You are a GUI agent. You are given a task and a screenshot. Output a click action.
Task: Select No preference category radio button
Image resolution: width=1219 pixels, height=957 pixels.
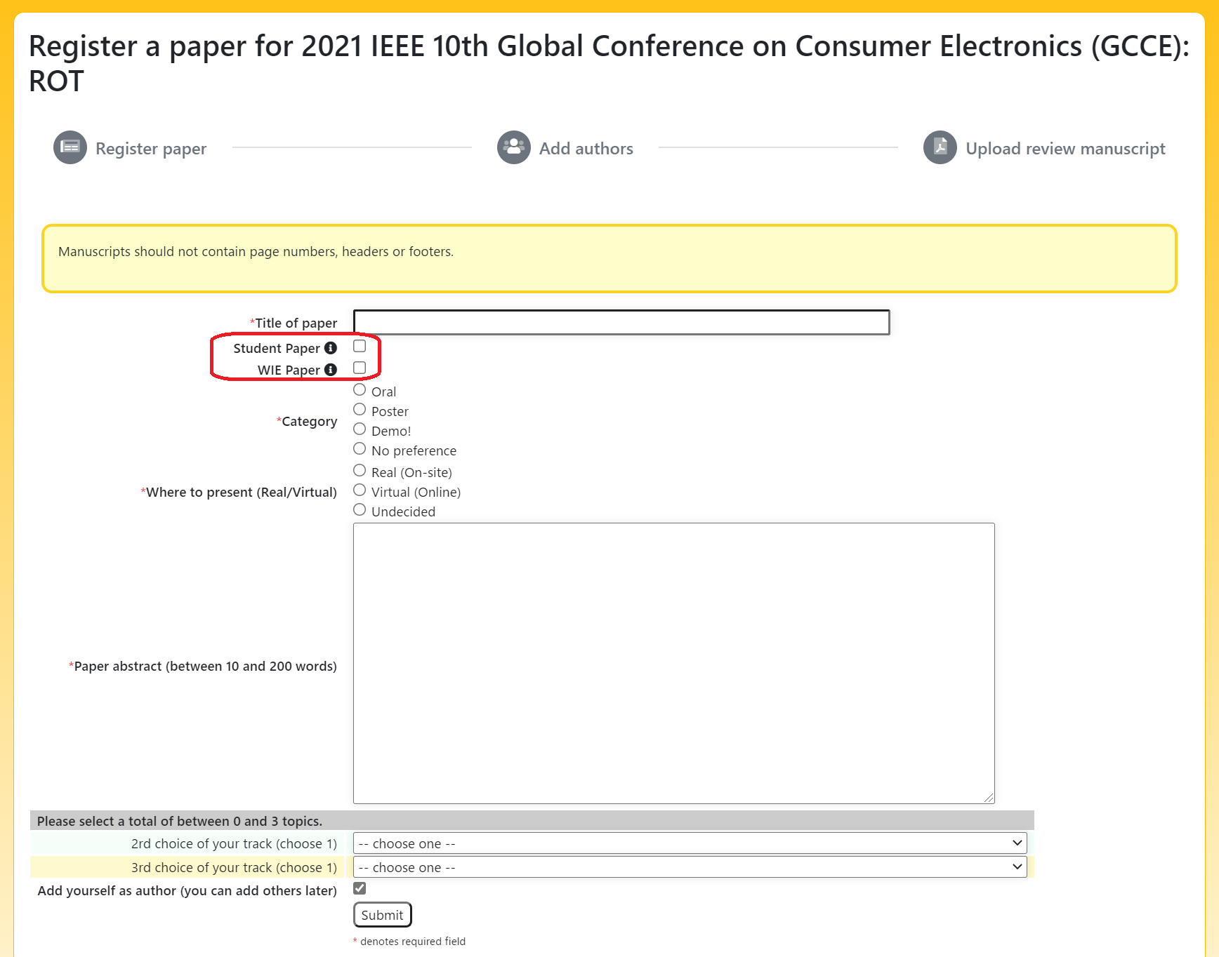coord(360,448)
